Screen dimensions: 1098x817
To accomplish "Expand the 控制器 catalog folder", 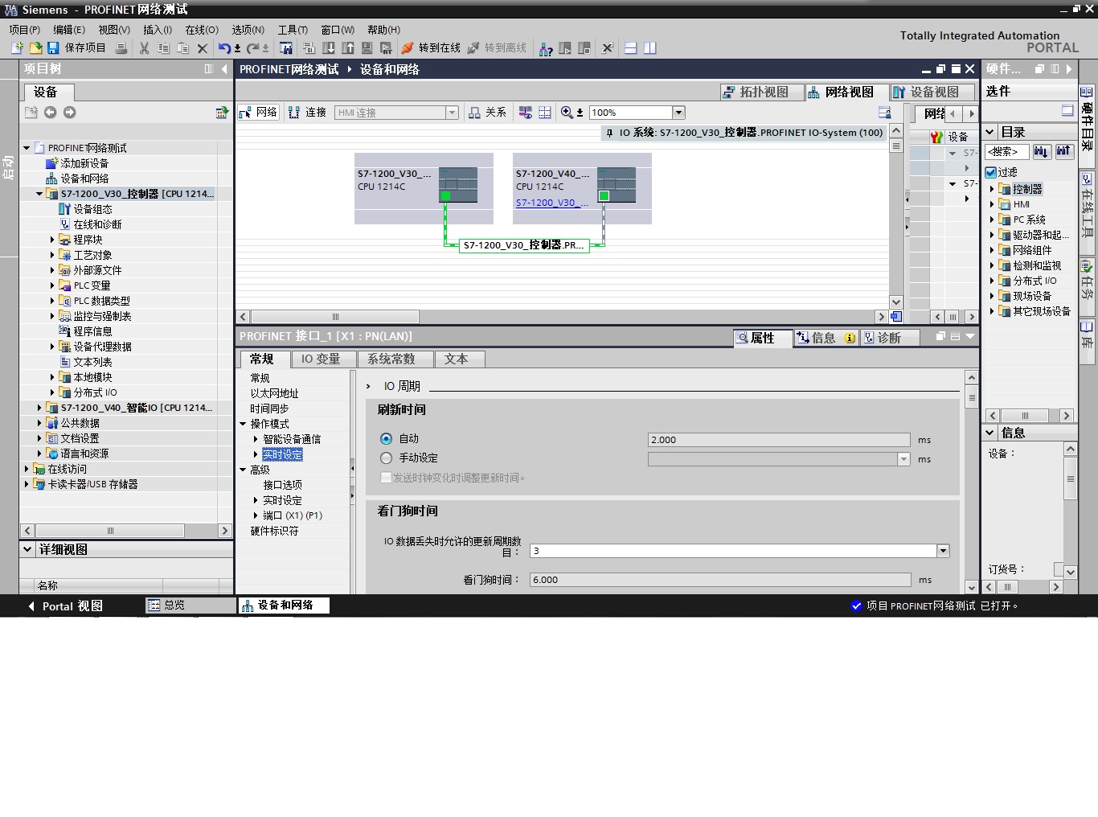I will coord(992,189).
